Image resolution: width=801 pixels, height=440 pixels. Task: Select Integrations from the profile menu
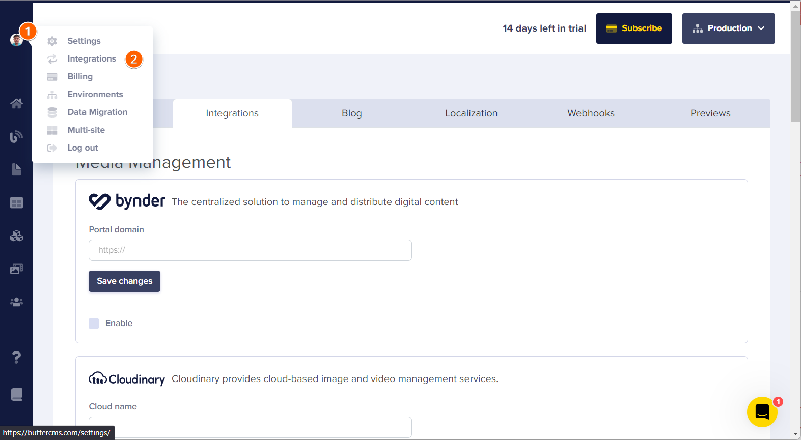tap(92, 58)
